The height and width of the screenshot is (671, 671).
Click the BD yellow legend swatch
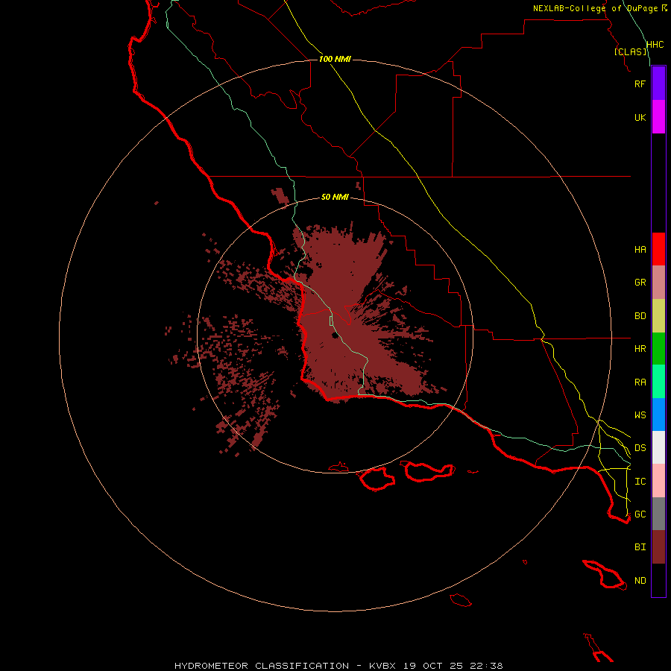658,315
